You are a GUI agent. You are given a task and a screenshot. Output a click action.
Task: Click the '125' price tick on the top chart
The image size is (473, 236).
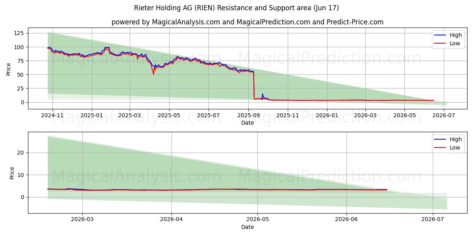pyautogui.click(x=20, y=33)
